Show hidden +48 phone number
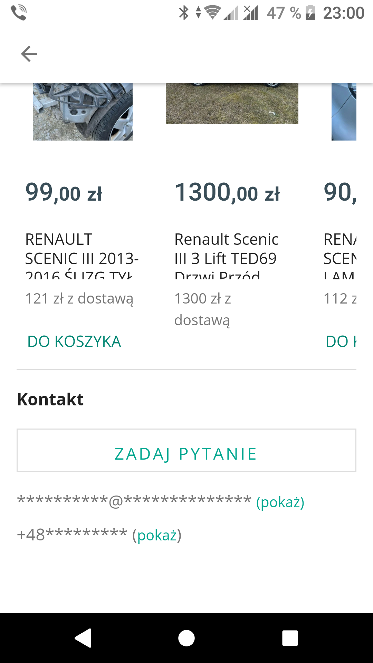The image size is (373, 663). click(x=157, y=535)
